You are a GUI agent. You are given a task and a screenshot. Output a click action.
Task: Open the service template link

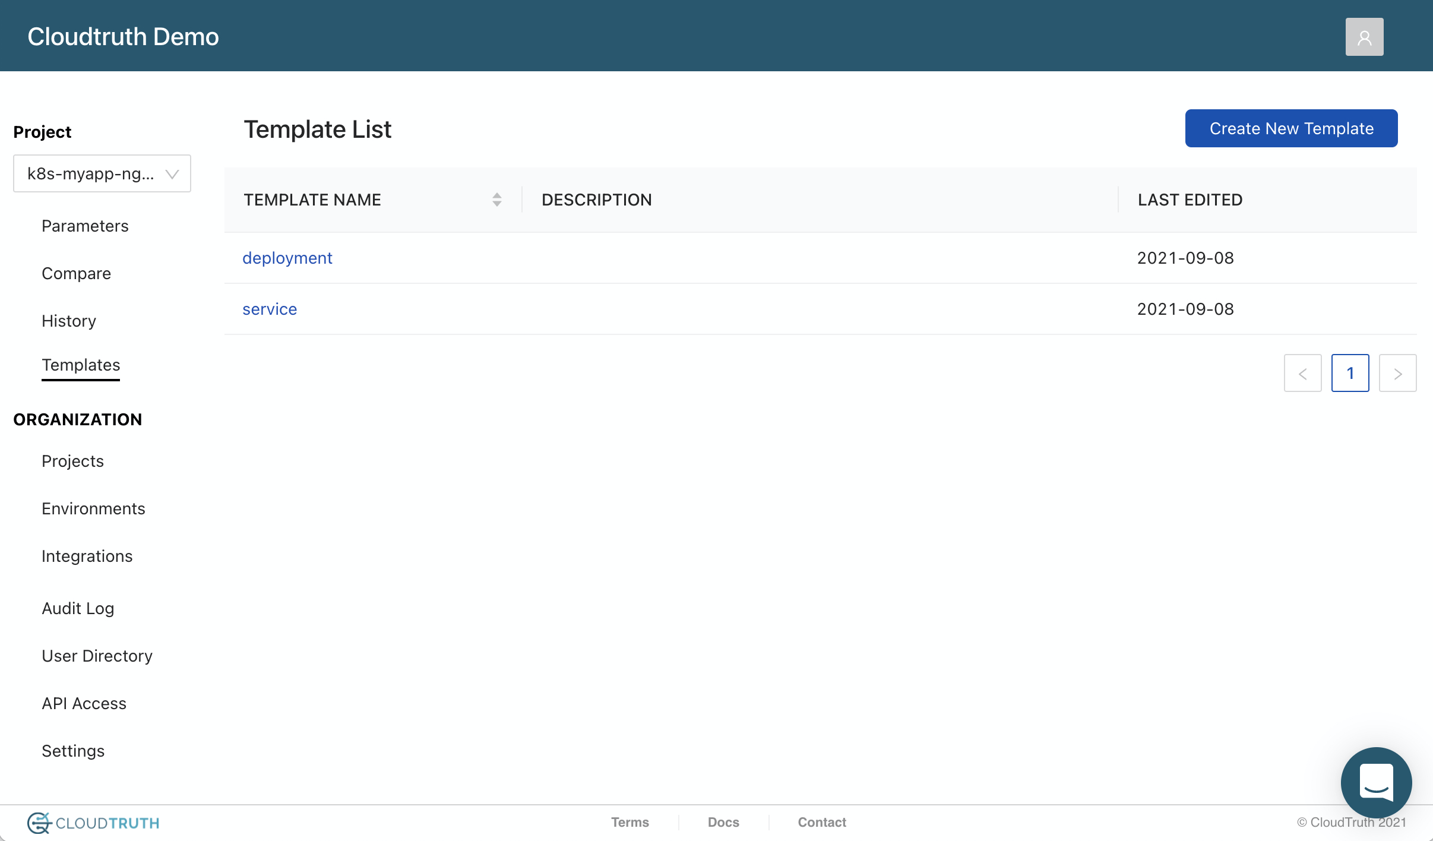(x=270, y=309)
